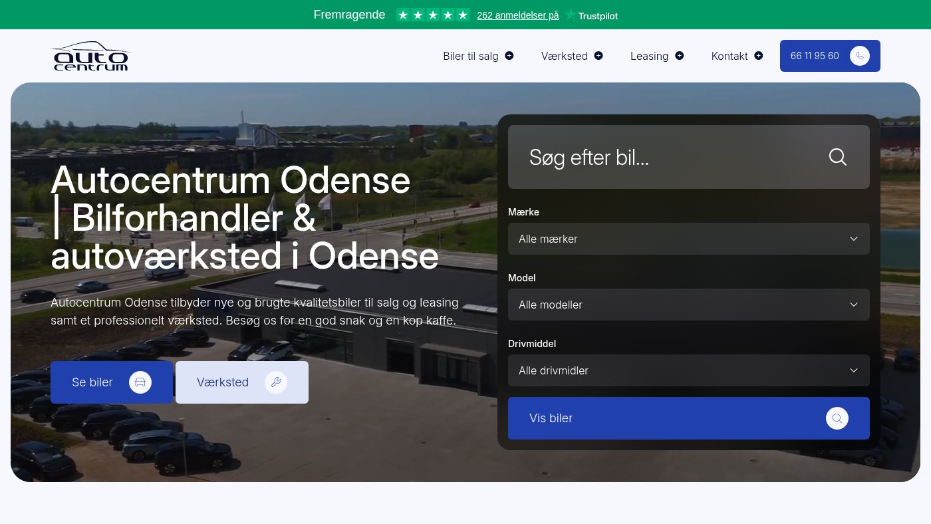Click the Fremragende text in the top banner
Screen dimensions: 931x524
[349, 15]
